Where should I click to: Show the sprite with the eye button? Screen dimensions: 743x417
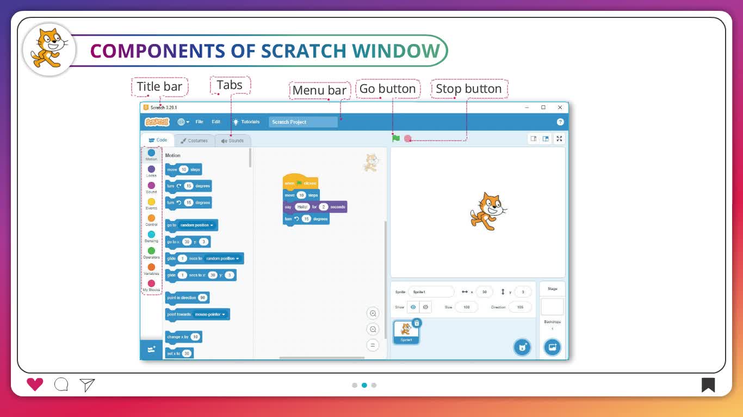(413, 307)
